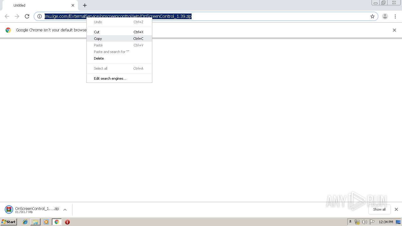This screenshot has width=402, height=226.
Task: Launch Internet Explorer from taskbar
Action: coord(25,222)
